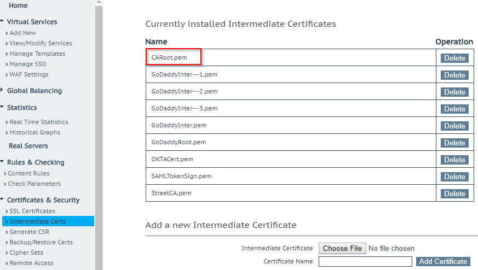Delete the GoDaddyInter---2.pem certificate

[x=454, y=92]
